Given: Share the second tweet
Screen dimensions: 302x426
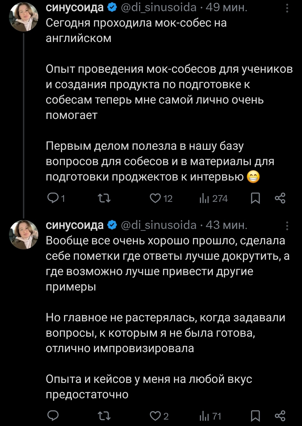Looking at the screenshot, I should [280, 416].
